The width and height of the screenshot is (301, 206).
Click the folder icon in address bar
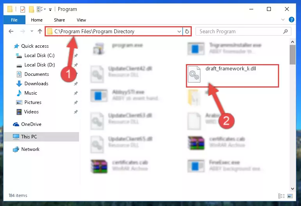[50, 31]
